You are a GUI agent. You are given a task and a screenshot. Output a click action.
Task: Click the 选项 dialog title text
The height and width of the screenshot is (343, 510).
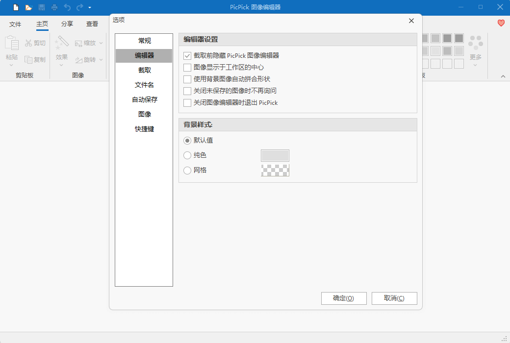[x=119, y=20]
